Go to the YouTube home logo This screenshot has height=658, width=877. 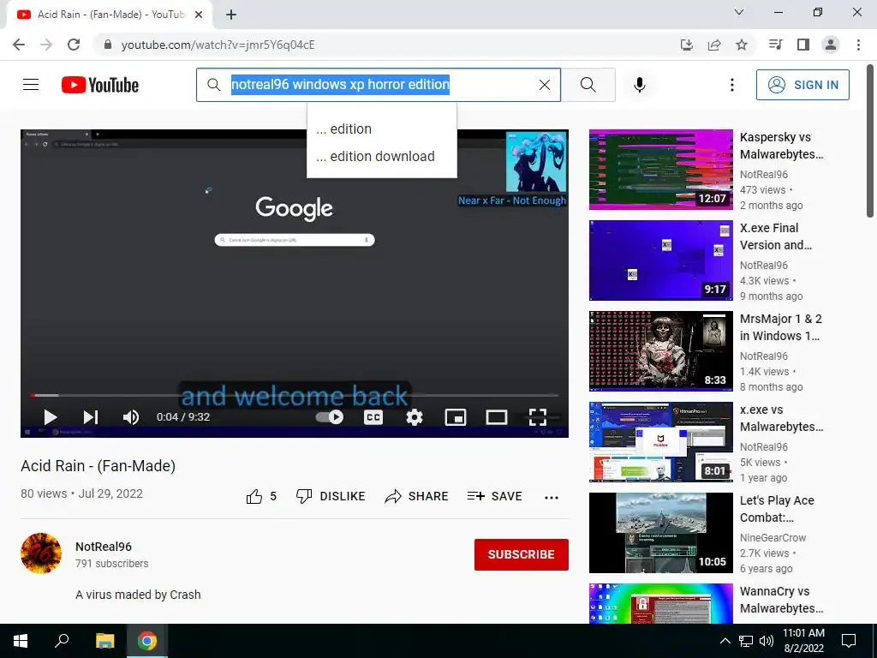coord(100,85)
